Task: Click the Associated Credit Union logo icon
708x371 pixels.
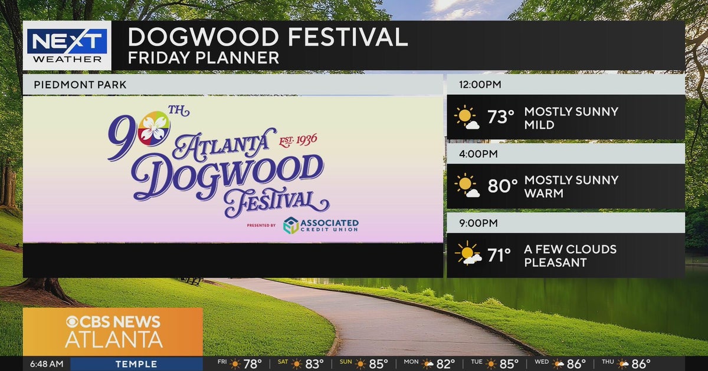Action: (x=291, y=225)
